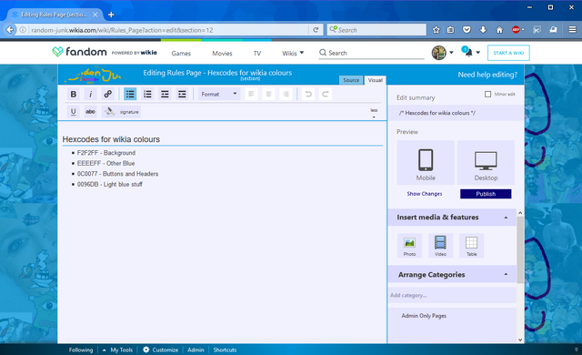Click the Add category input field

(452, 295)
